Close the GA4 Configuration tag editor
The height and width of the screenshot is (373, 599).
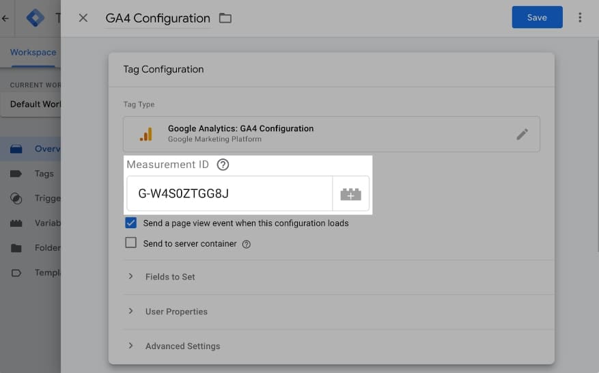(x=83, y=18)
